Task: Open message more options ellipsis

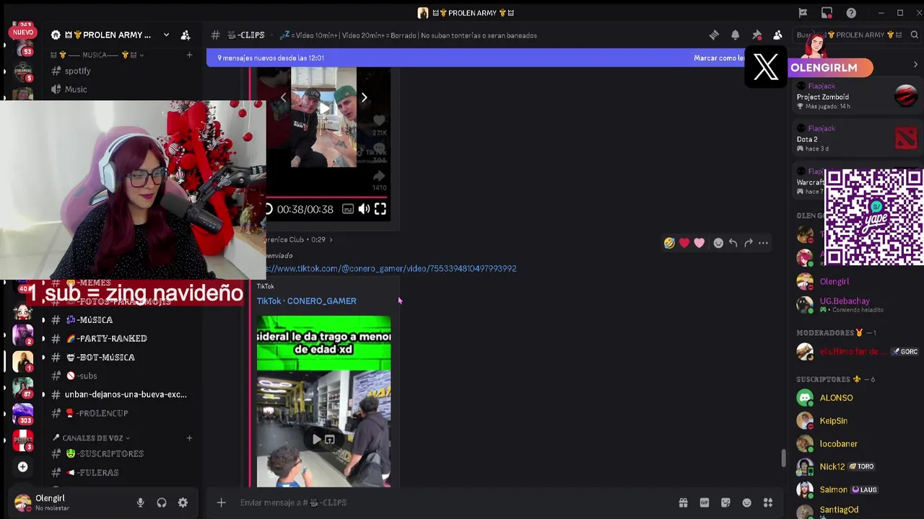Action: coord(763,243)
